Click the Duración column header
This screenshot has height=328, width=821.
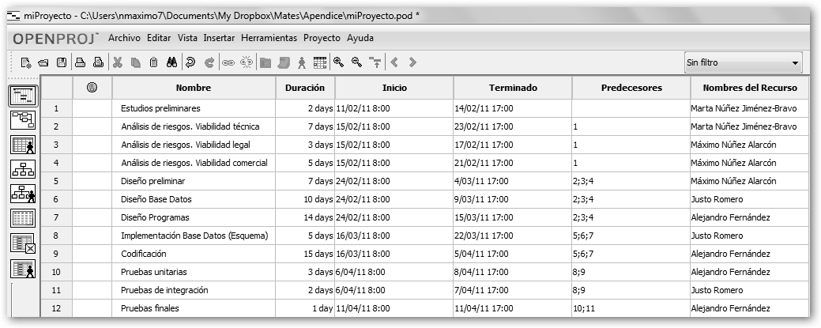305,88
